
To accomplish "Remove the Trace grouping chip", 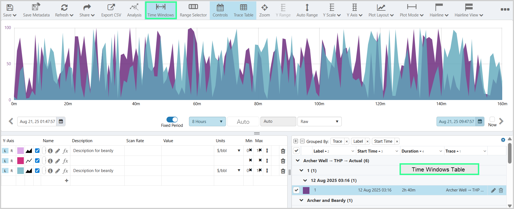I will pyautogui.click(x=347, y=141).
